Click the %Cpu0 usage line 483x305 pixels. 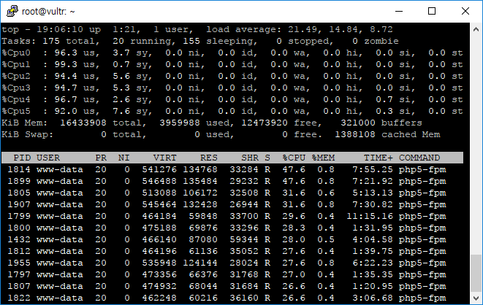click(232, 53)
